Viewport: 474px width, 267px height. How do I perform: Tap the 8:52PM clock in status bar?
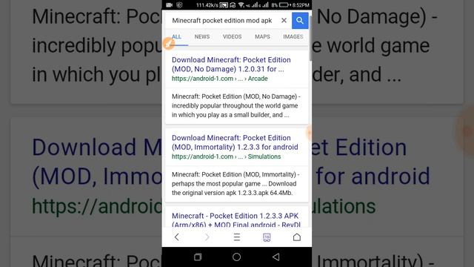(301, 5)
